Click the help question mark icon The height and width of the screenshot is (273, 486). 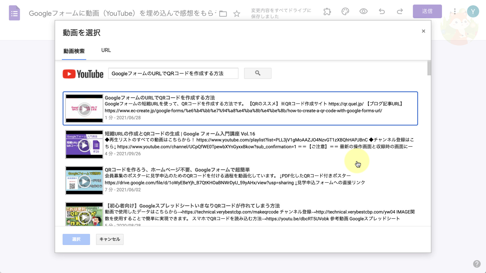477,264
